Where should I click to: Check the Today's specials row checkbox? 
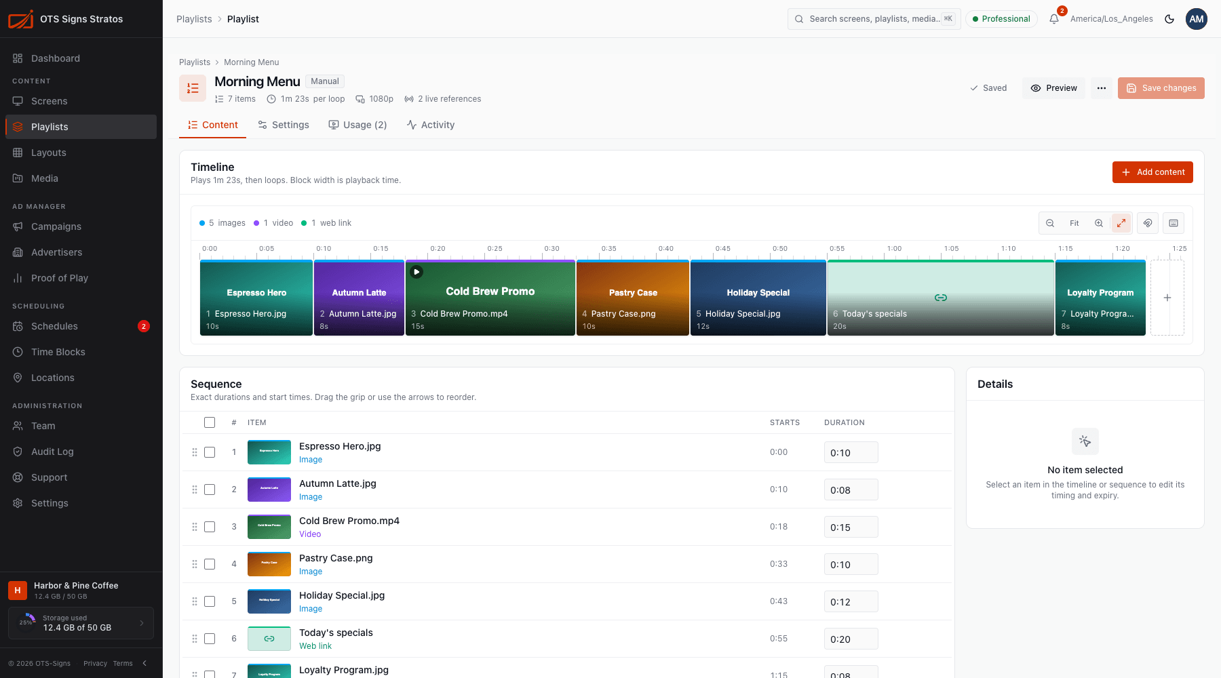[210, 639]
